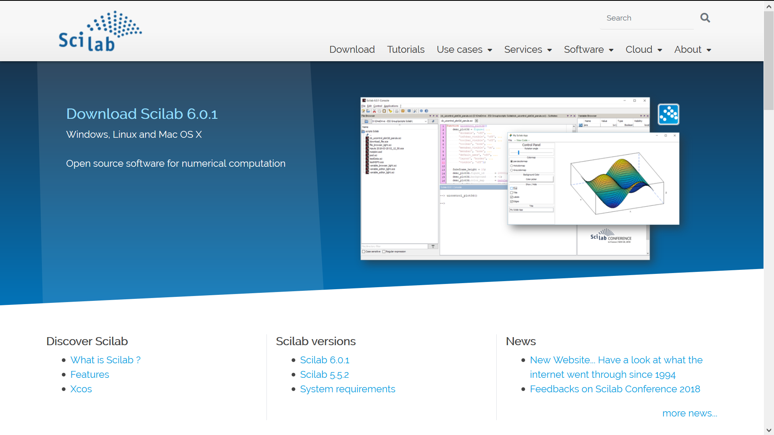774x435 pixels.
Task: Expand the About dropdown
Action: click(693, 50)
